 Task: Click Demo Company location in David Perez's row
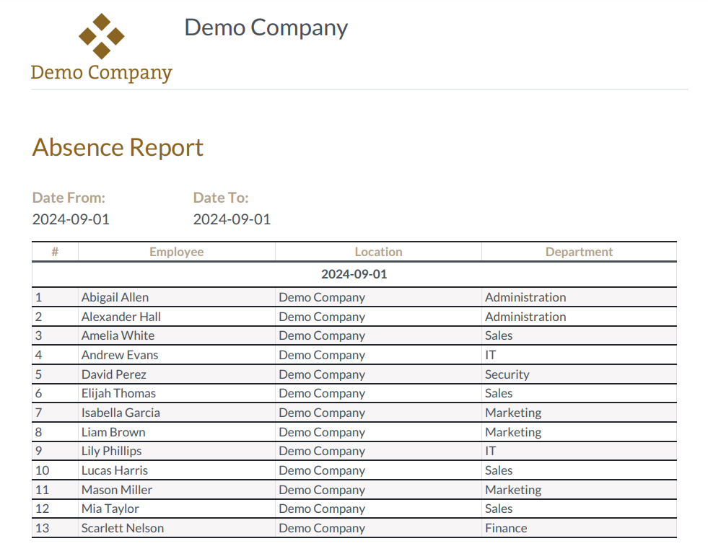coord(322,374)
